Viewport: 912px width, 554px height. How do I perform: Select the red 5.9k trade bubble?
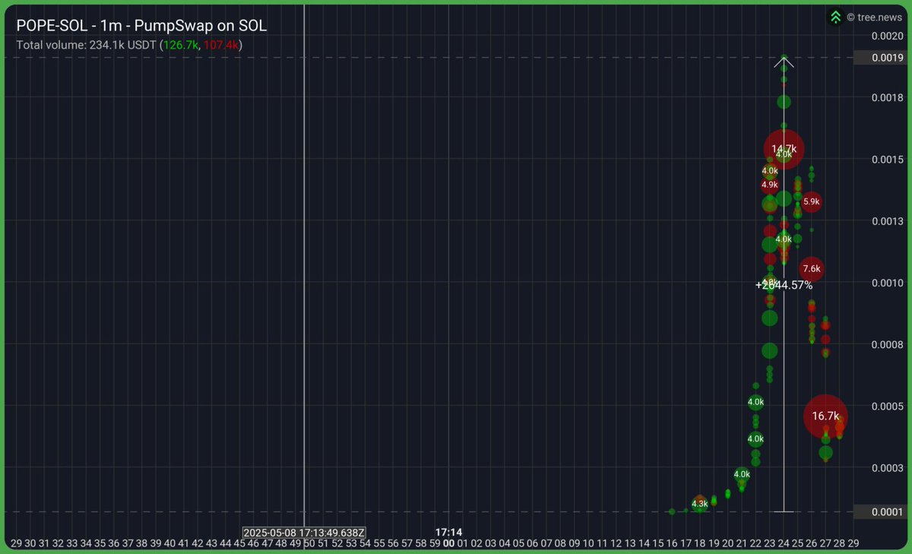point(811,202)
